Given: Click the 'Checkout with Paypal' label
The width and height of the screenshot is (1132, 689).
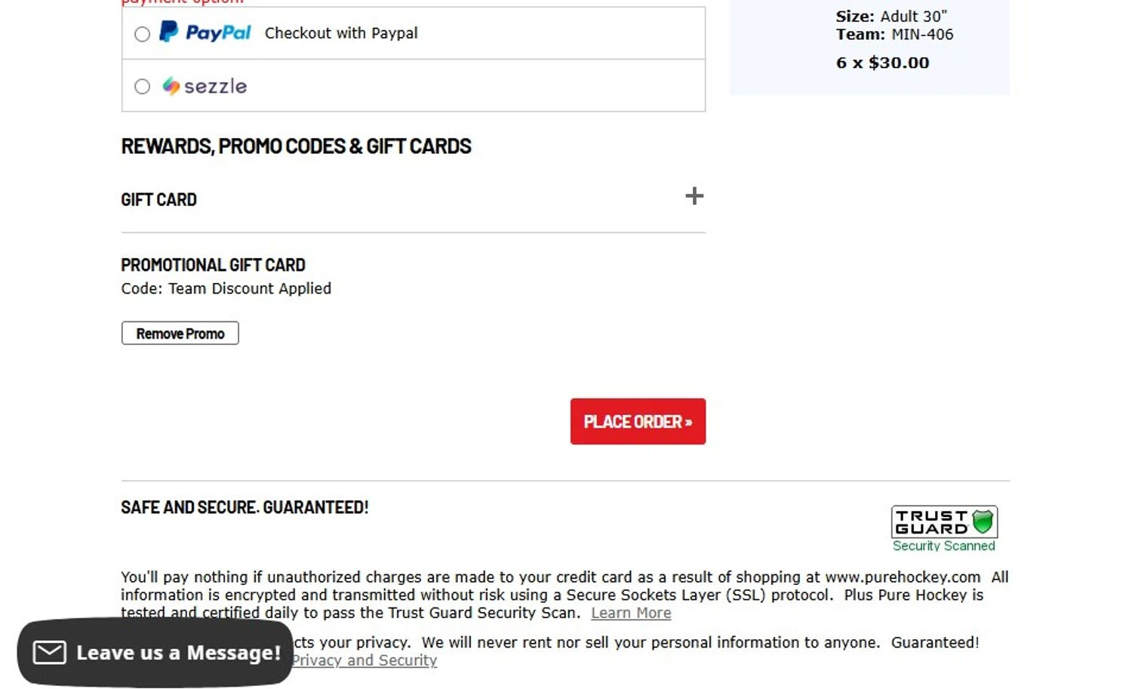Looking at the screenshot, I should tap(341, 33).
